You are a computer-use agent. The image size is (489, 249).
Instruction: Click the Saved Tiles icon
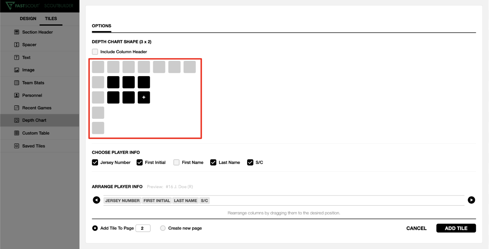tap(17, 146)
